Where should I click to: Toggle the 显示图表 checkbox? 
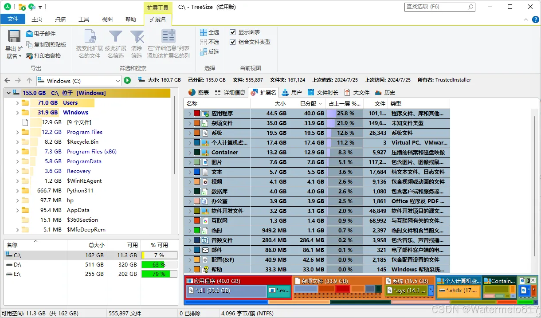[x=233, y=32]
